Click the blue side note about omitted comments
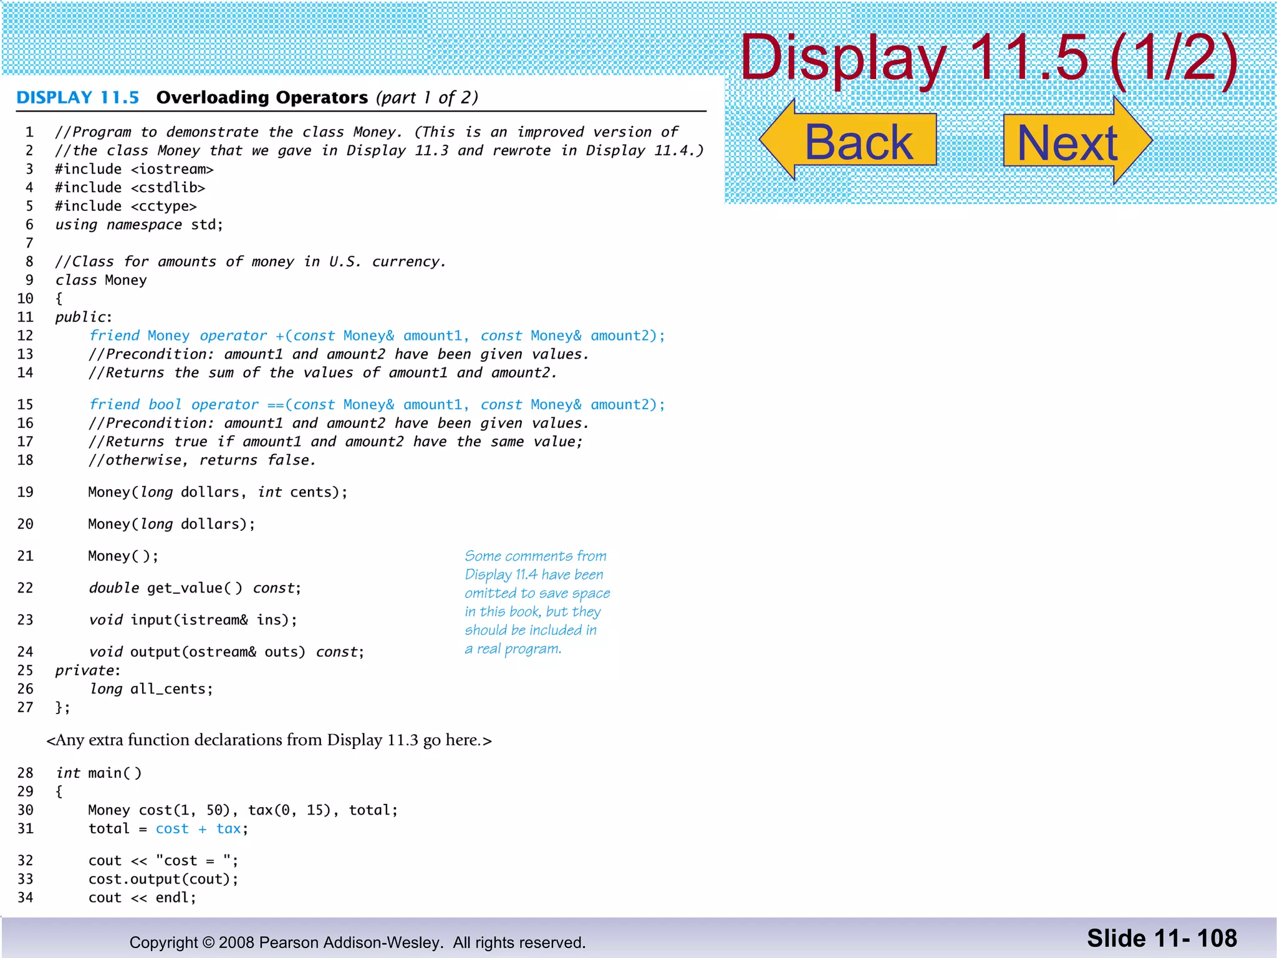Image resolution: width=1277 pixels, height=958 pixels. click(x=537, y=602)
